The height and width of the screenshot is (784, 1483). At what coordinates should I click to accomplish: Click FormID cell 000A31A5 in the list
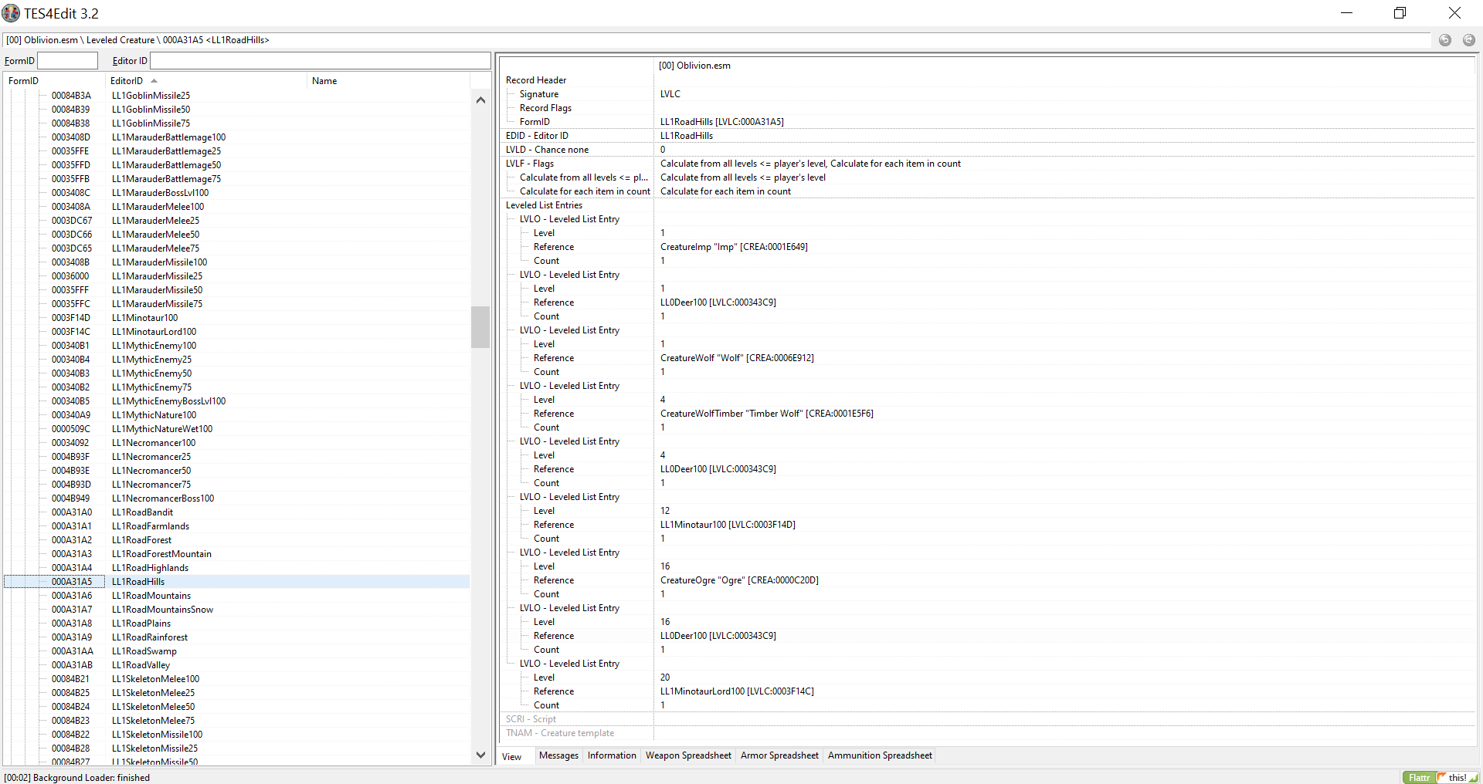coord(72,582)
